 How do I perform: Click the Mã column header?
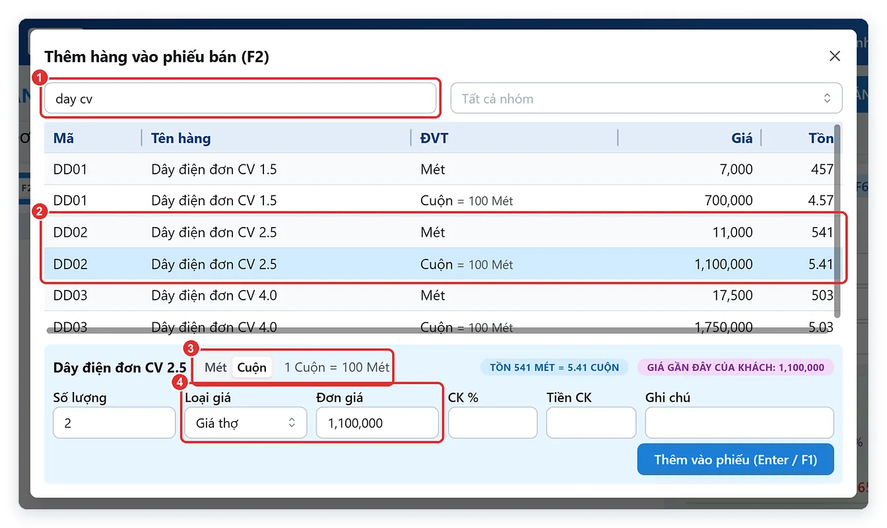93,138
